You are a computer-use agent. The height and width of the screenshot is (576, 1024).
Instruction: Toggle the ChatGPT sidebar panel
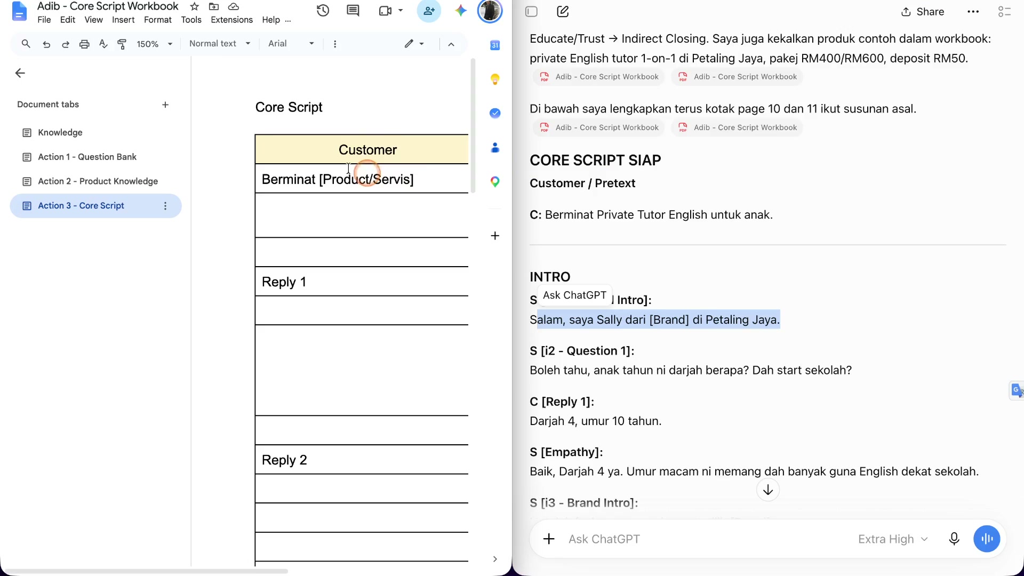click(531, 12)
